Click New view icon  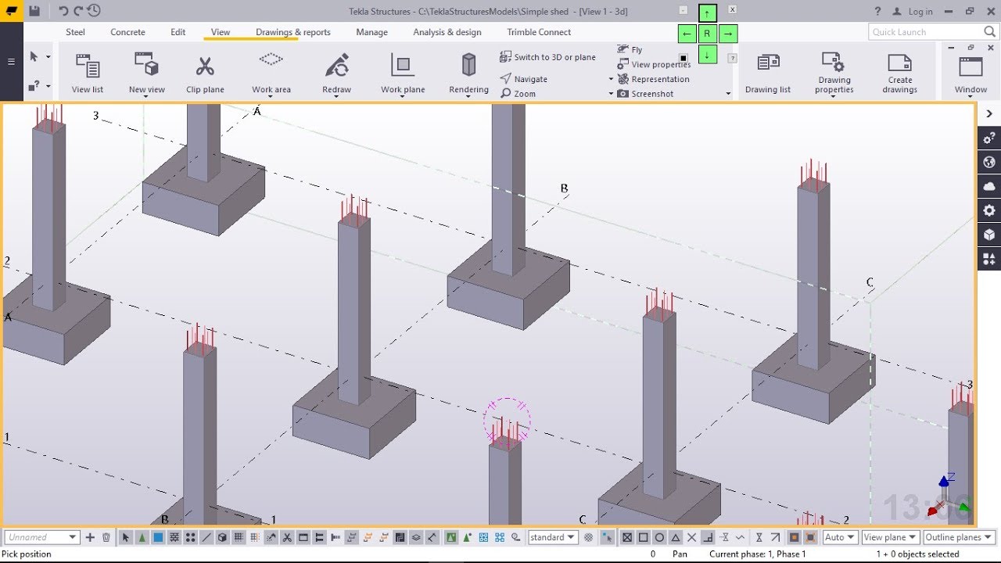coord(146,65)
